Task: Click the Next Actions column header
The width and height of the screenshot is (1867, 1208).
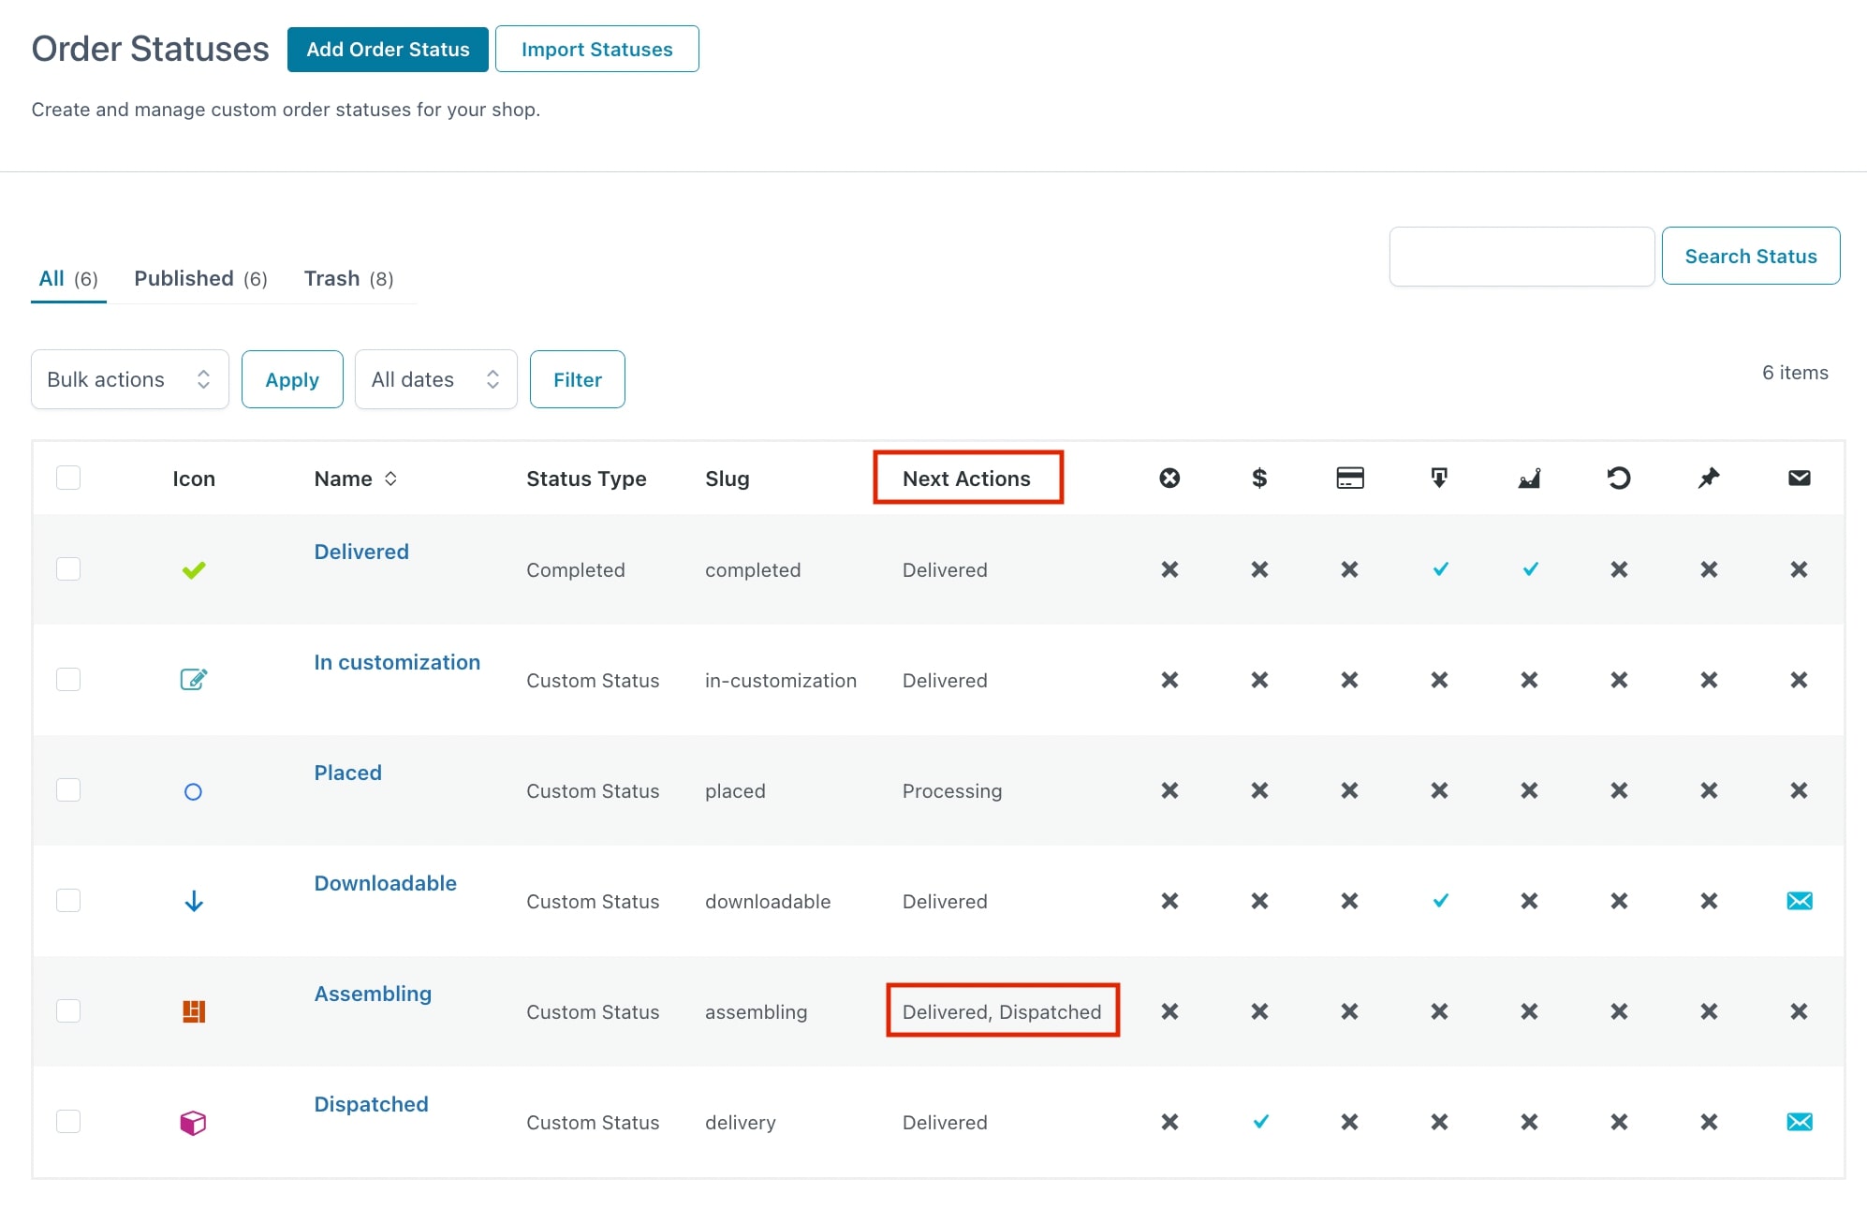Action: 966,479
